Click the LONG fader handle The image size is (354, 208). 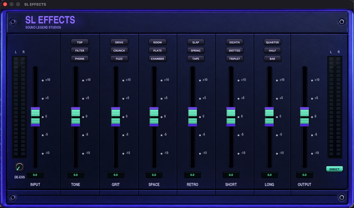269,117
